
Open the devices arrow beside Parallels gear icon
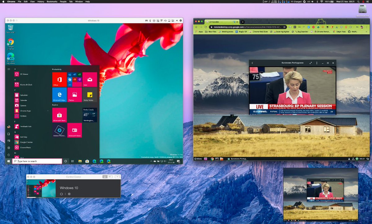pyautogui.click(x=176, y=20)
